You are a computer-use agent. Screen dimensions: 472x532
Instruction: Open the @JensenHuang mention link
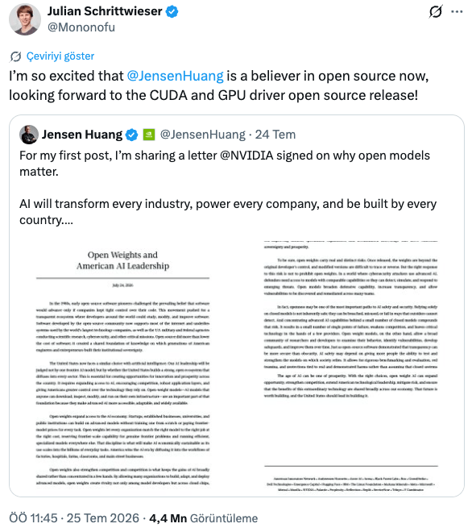pos(176,76)
